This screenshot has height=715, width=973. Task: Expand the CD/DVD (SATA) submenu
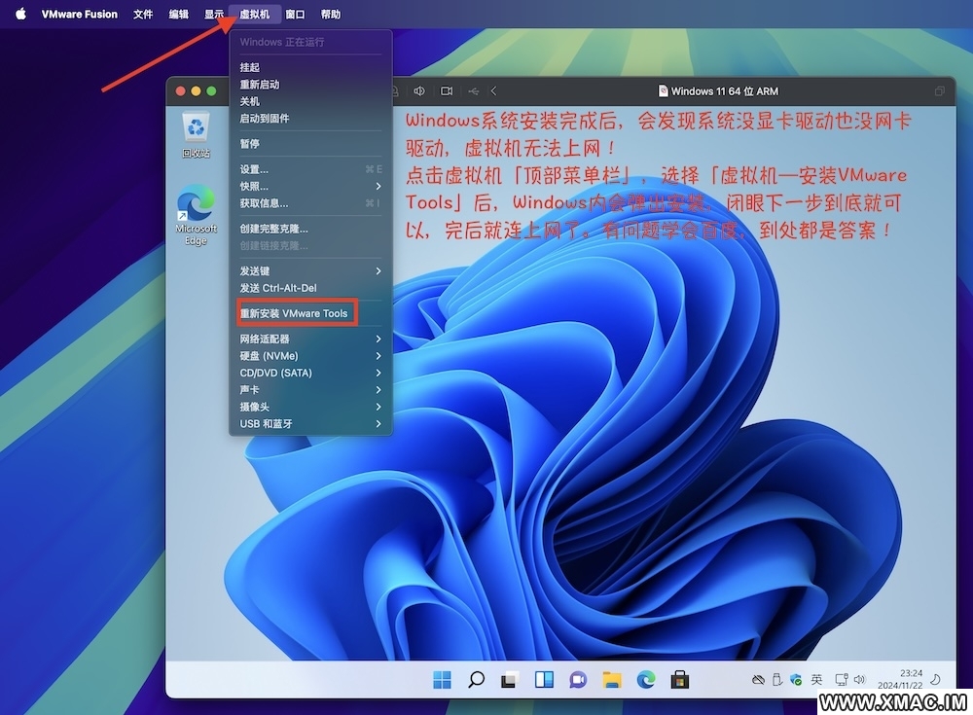[x=310, y=373]
